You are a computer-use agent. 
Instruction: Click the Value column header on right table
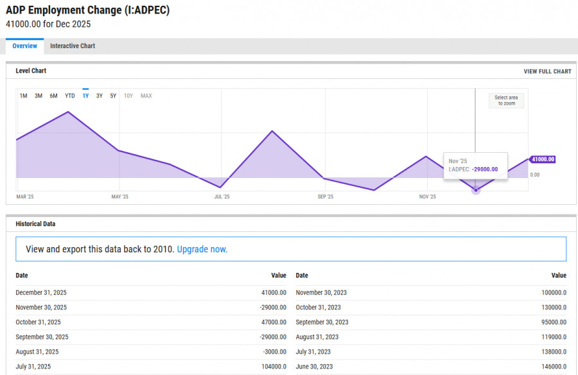559,275
